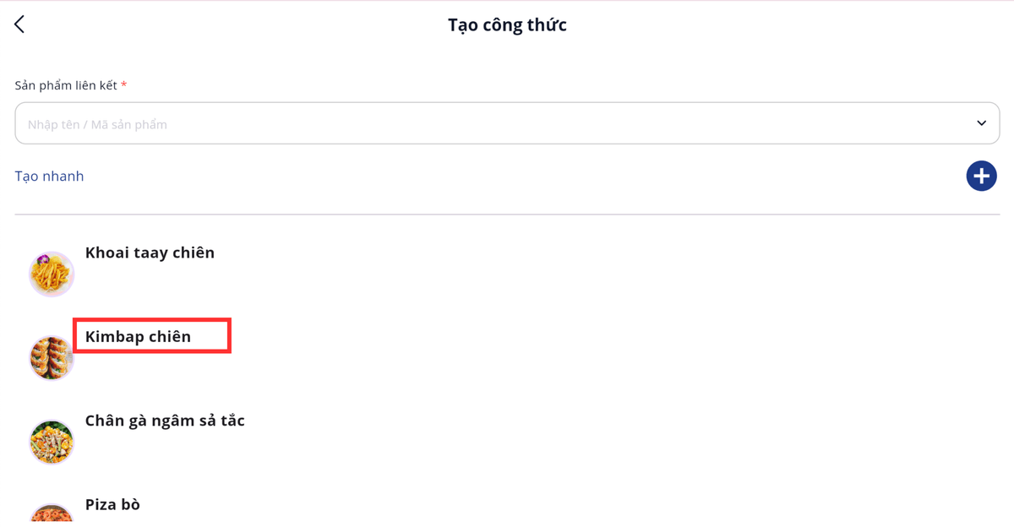
Task: Click the Tạo công thức page title
Action: point(507,25)
